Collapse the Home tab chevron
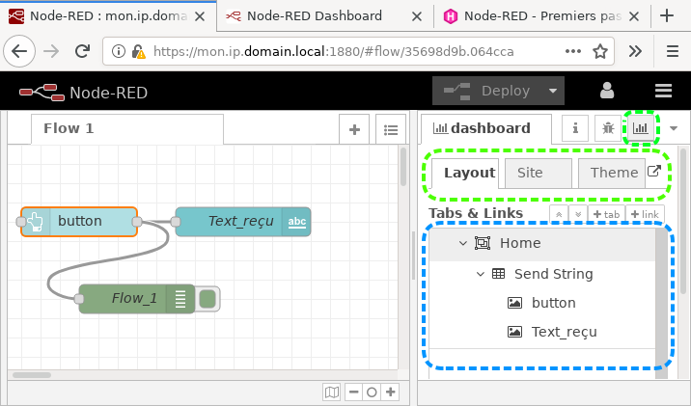Screen dimensions: 691x406 [462, 243]
